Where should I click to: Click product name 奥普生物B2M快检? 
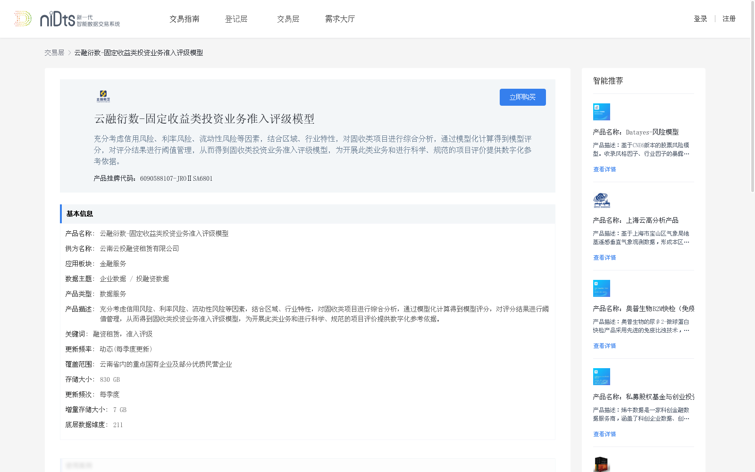click(x=660, y=309)
